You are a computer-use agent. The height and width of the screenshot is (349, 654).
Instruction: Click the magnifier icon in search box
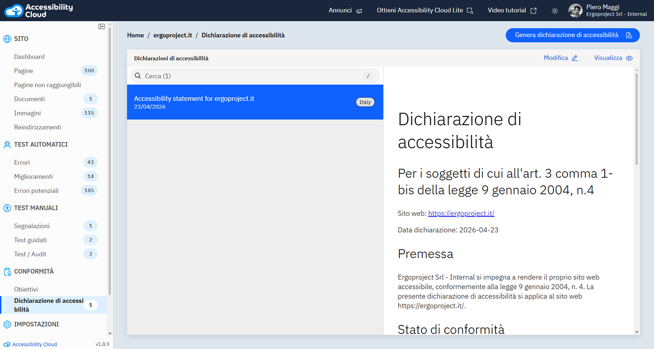click(x=138, y=76)
